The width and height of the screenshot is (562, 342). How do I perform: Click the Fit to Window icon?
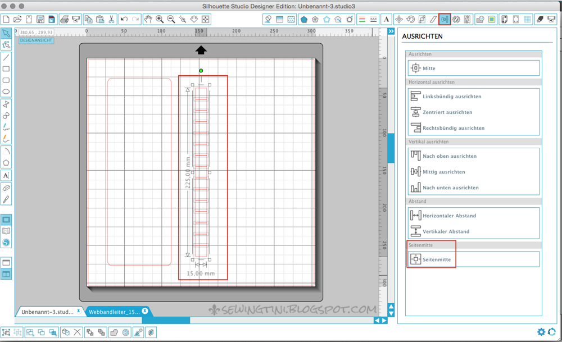pos(205,19)
